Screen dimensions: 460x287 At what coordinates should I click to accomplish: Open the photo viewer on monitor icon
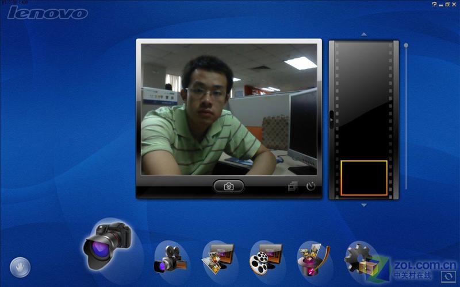218,259
